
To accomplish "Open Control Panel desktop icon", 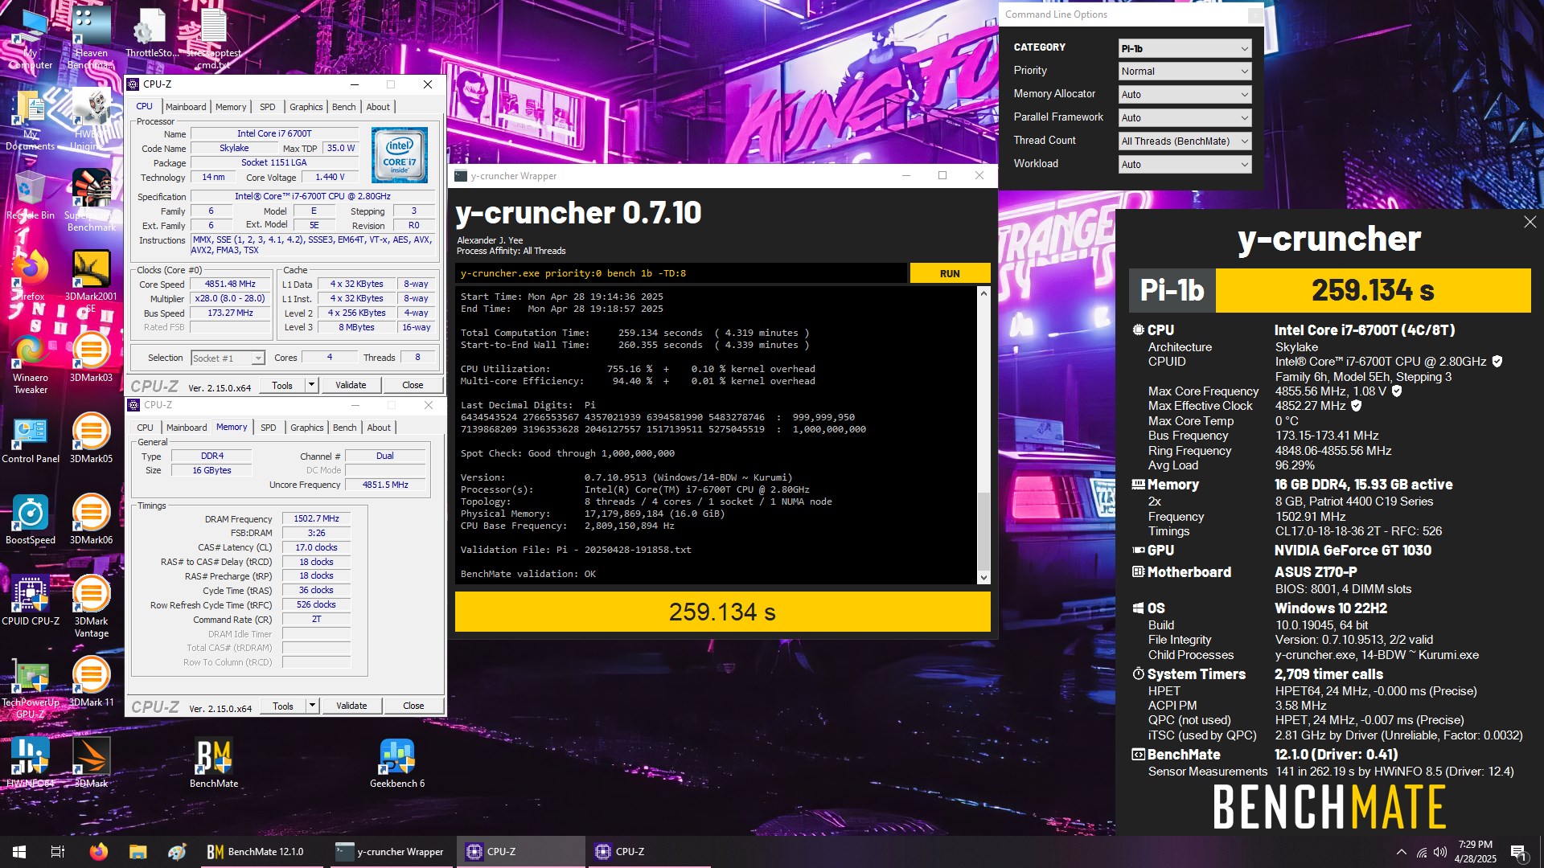I will click(x=31, y=438).
